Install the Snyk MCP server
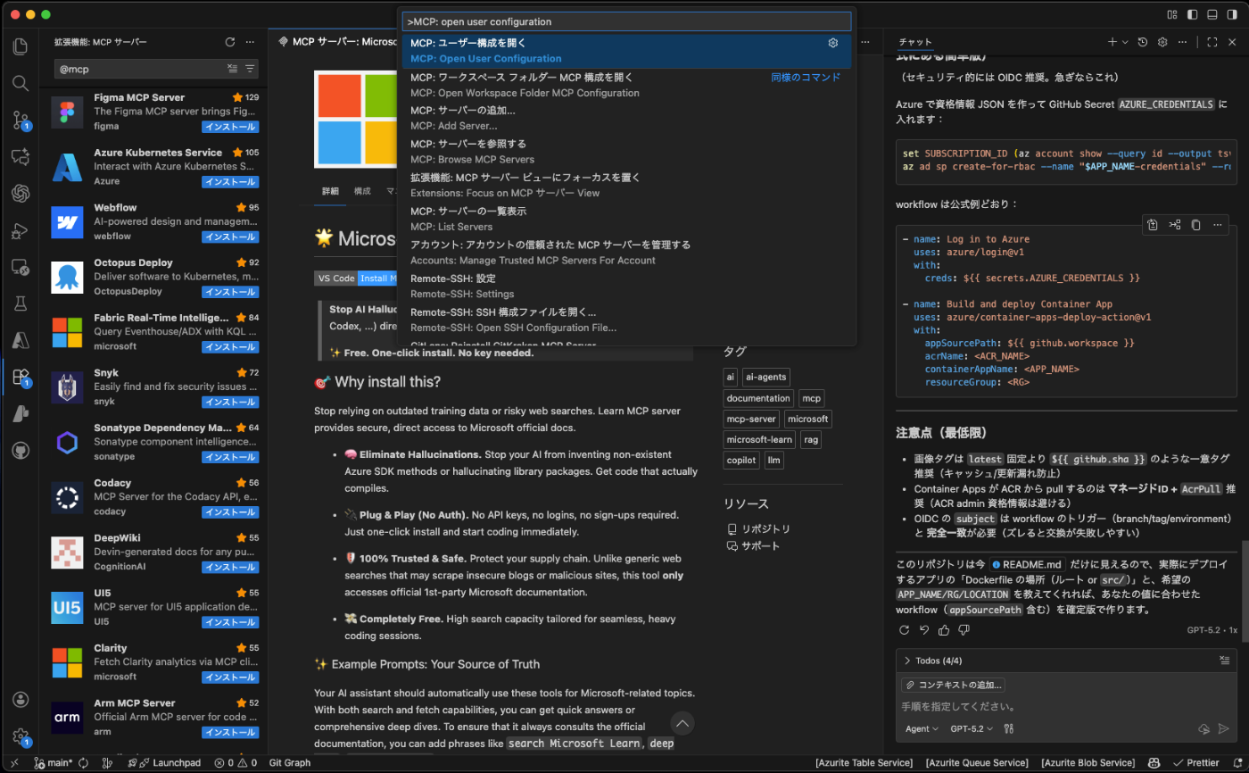 [230, 402]
